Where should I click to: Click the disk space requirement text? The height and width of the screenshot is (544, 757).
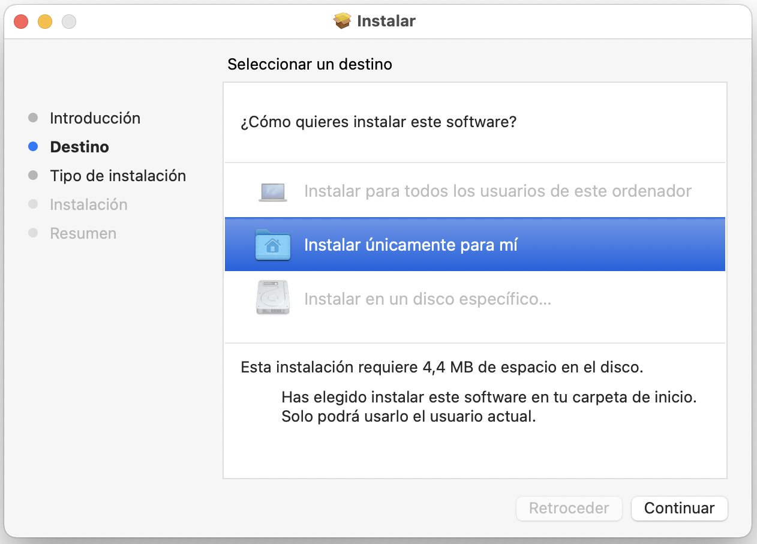click(442, 367)
